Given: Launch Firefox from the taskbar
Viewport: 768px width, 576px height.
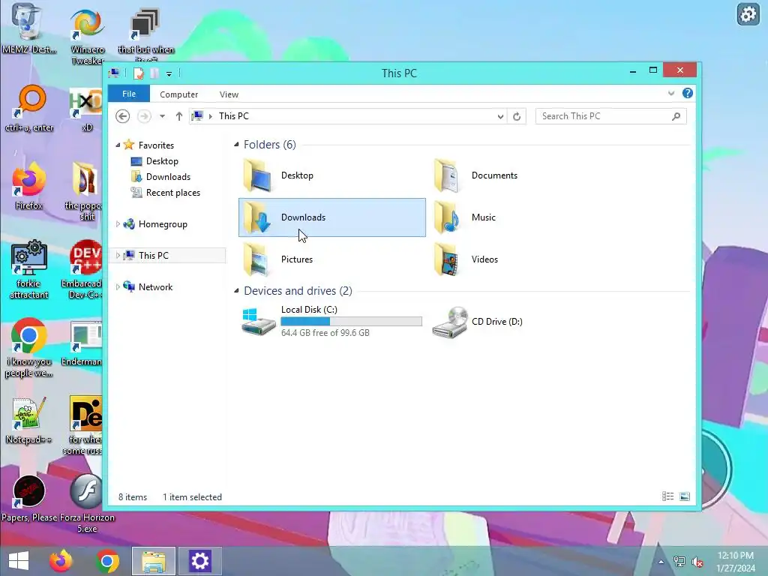Looking at the screenshot, I should (x=61, y=561).
